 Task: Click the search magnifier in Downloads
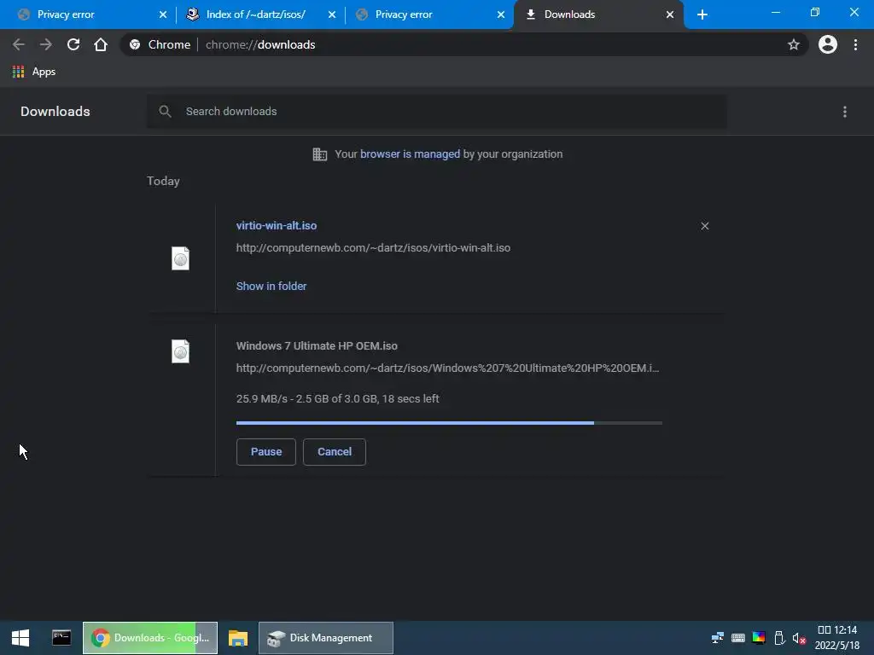coord(165,112)
